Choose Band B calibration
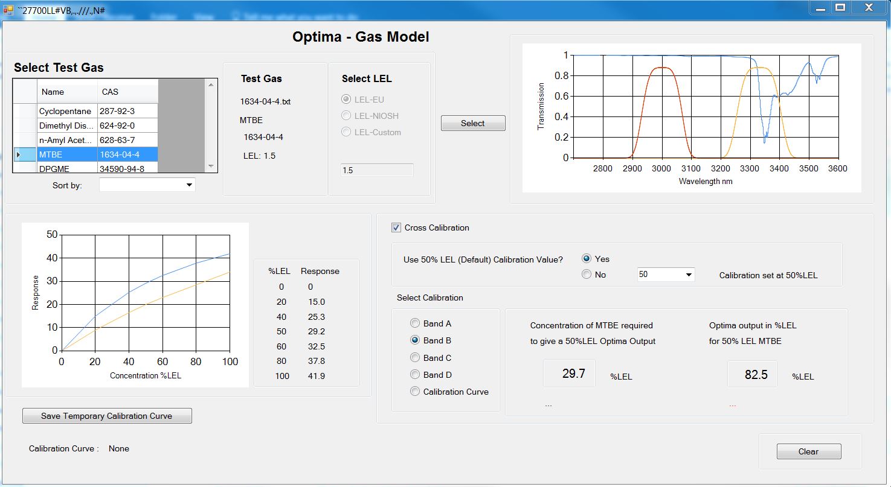Image resolution: width=891 pixels, height=487 pixels. coord(415,340)
